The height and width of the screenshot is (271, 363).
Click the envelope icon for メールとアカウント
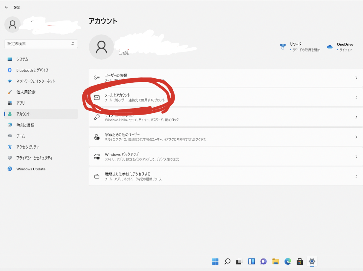[97, 98]
